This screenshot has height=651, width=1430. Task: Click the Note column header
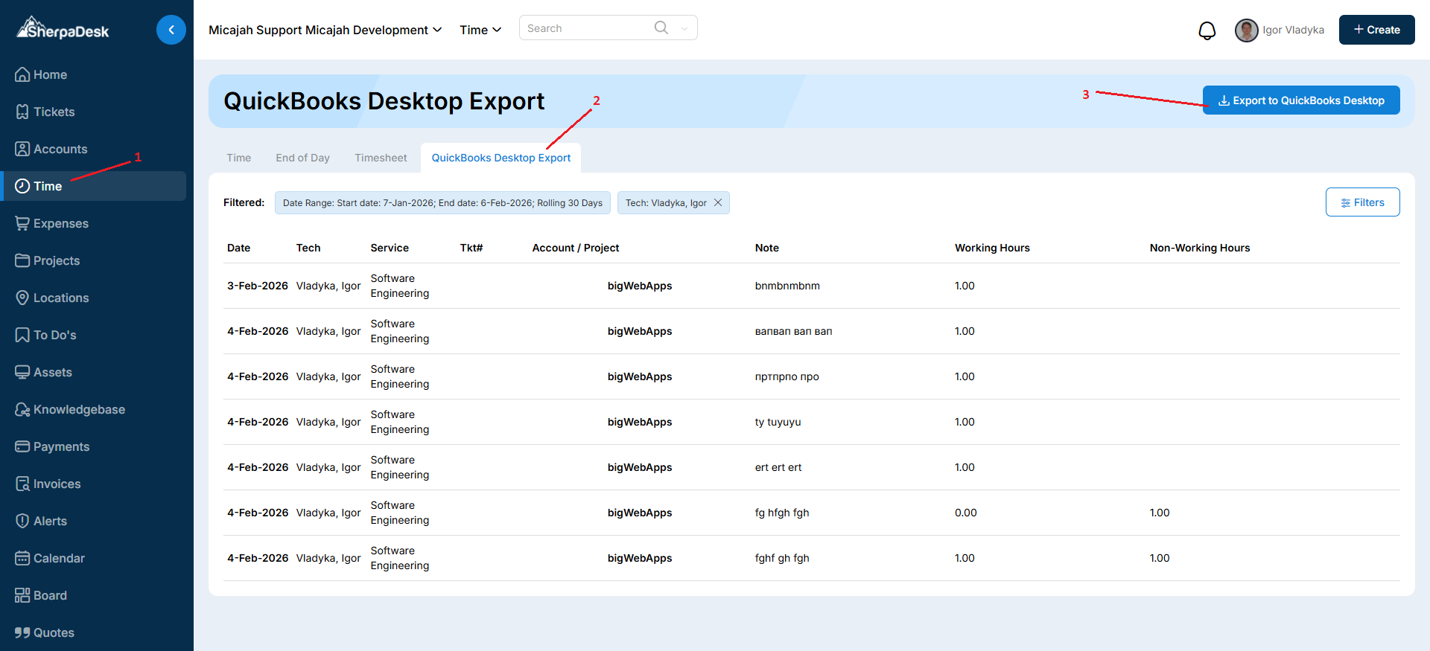(767, 248)
